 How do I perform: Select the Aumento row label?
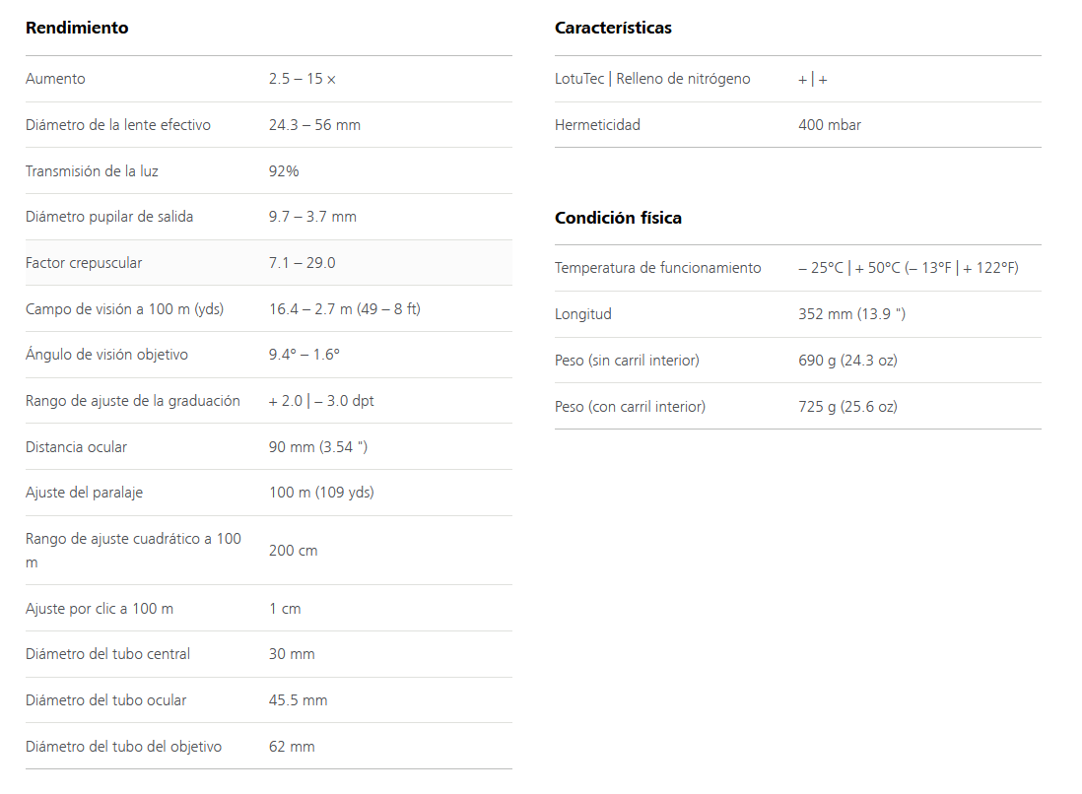(55, 79)
